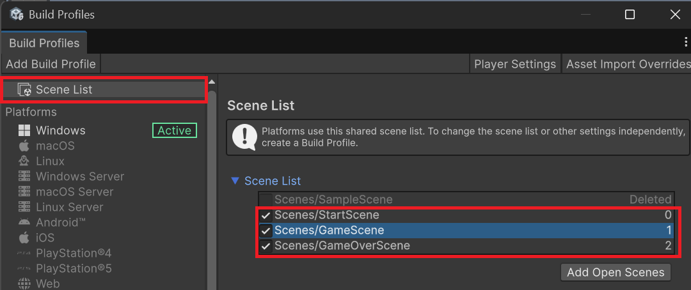691x290 pixels.
Task: Select the Windows platform
Action: (x=61, y=131)
